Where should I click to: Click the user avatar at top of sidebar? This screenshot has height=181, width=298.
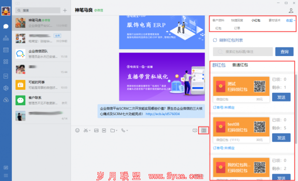(6, 11)
